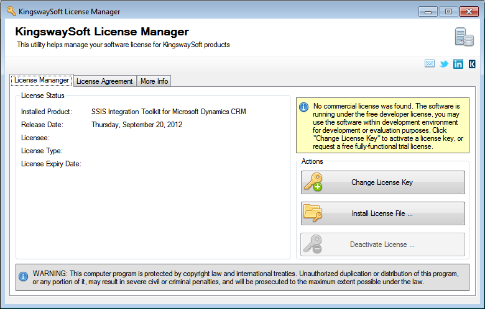Click the folder-key icon on Install License File
Viewport: 485px width, 309px height.
pos(313,213)
